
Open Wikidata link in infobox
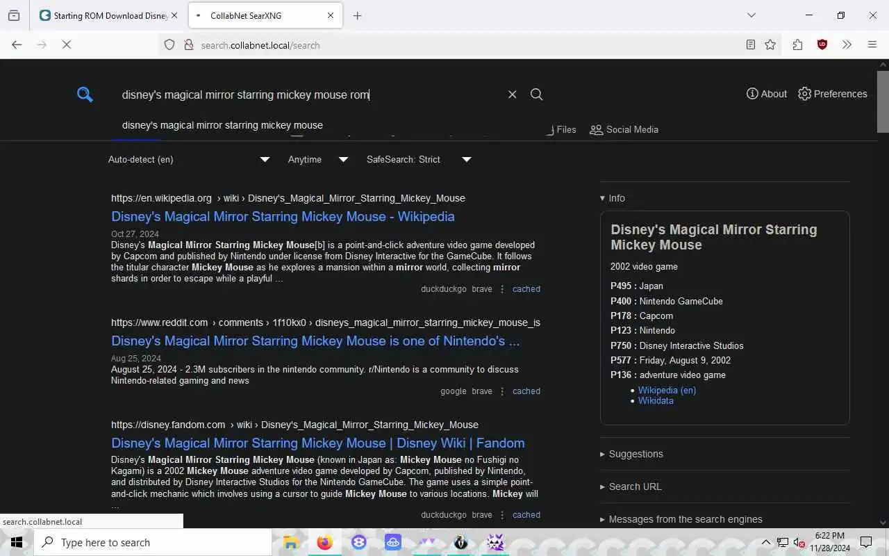[x=656, y=400]
